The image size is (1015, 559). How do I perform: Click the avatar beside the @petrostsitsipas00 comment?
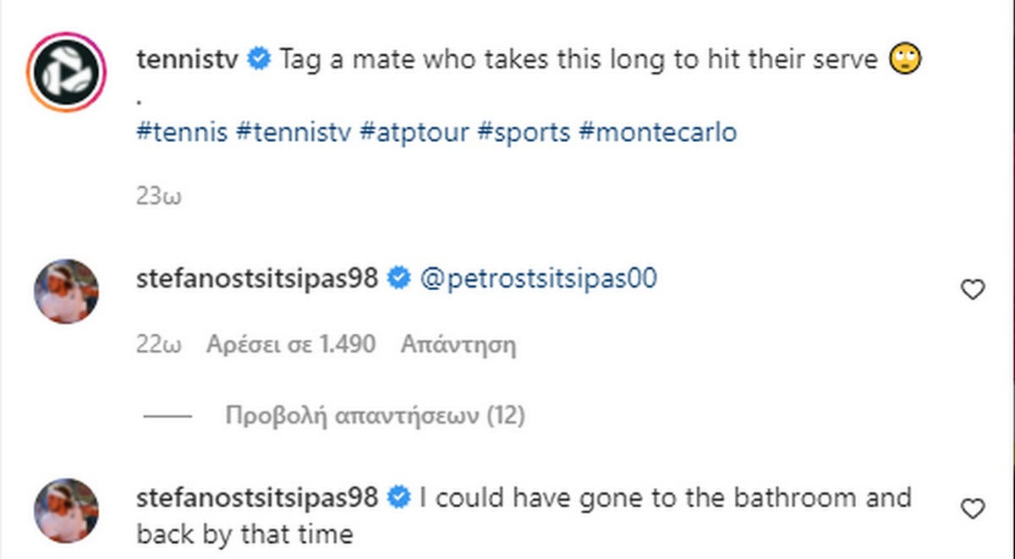(x=66, y=291)
